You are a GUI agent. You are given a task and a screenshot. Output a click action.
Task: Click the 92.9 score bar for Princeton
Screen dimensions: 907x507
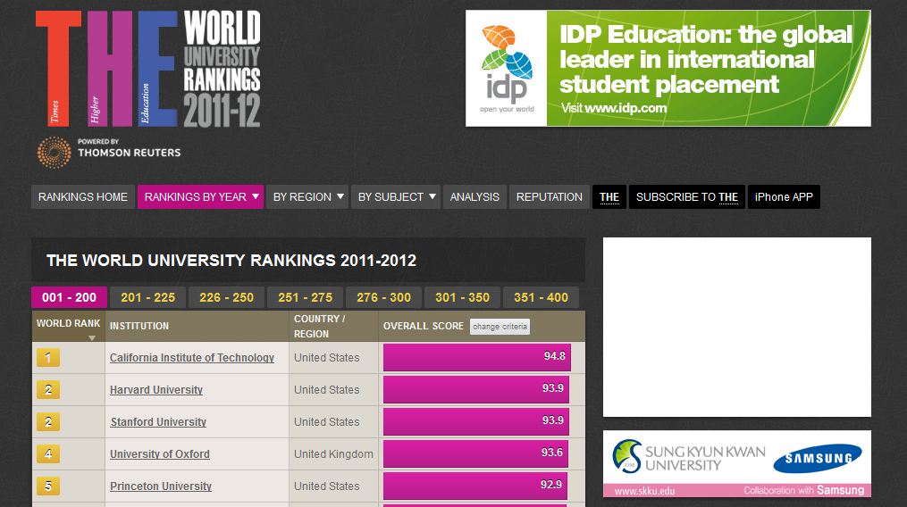pyautogui.click(x=474, y=486)
